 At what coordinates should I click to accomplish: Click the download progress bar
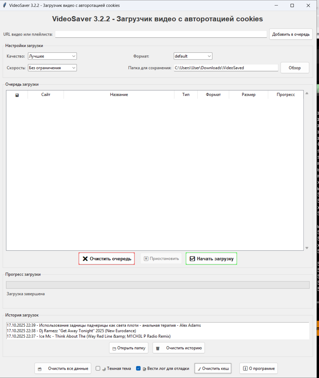(x=158, y=285)
